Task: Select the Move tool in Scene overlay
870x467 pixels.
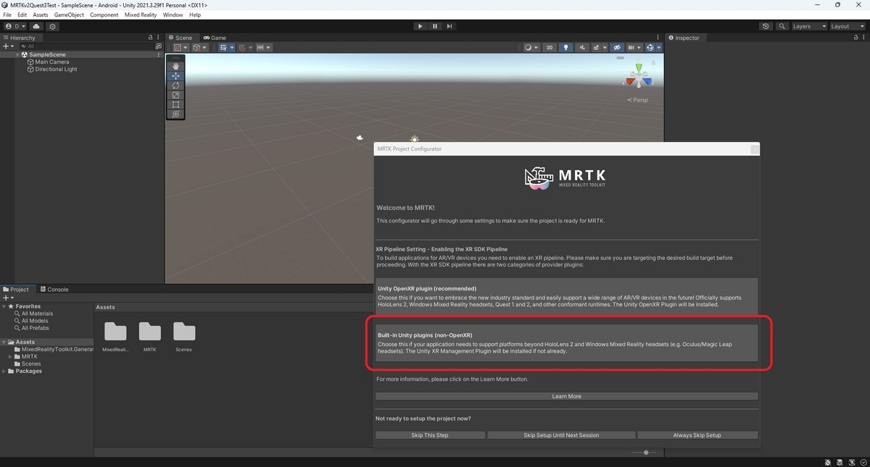Action: [175, 76]
